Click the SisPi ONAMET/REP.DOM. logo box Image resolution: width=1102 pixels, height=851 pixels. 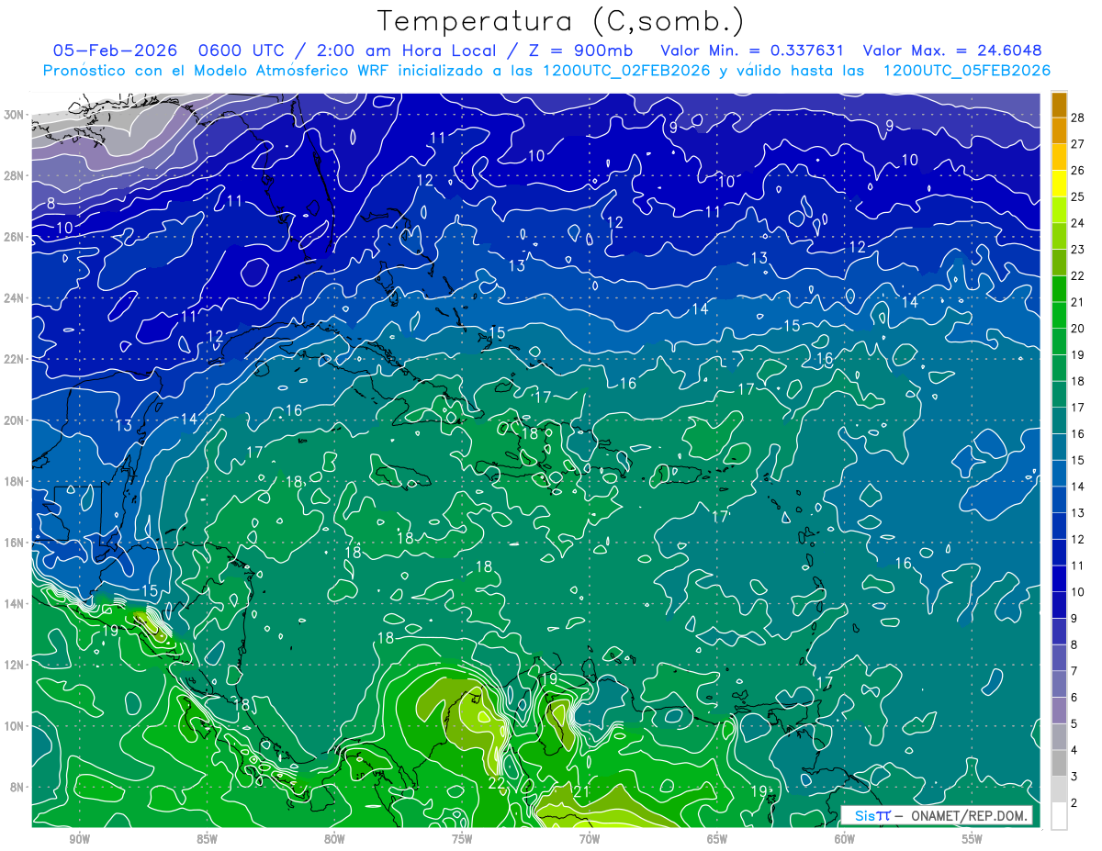[937, 815]
